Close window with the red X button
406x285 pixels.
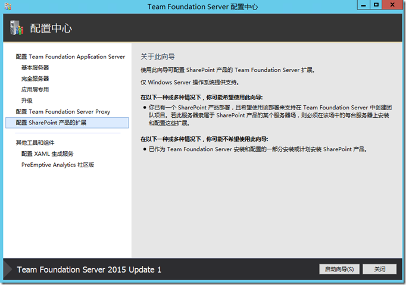(392, 5)
